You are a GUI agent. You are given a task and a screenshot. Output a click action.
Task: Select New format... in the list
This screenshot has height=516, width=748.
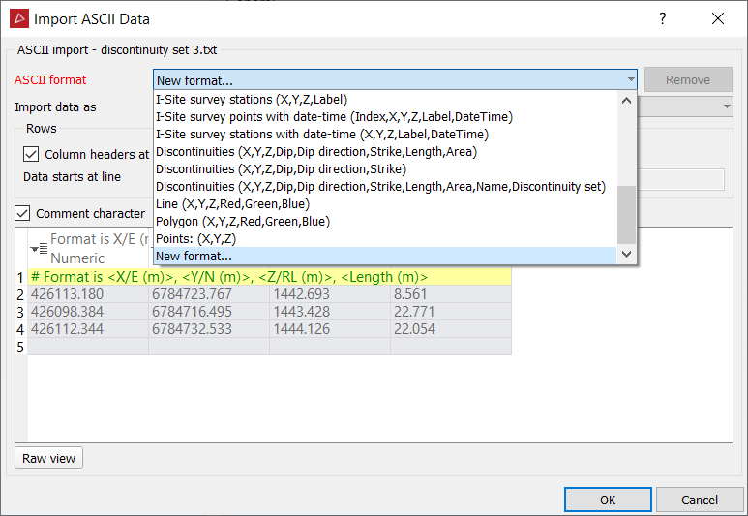click(x=194, y=256)
